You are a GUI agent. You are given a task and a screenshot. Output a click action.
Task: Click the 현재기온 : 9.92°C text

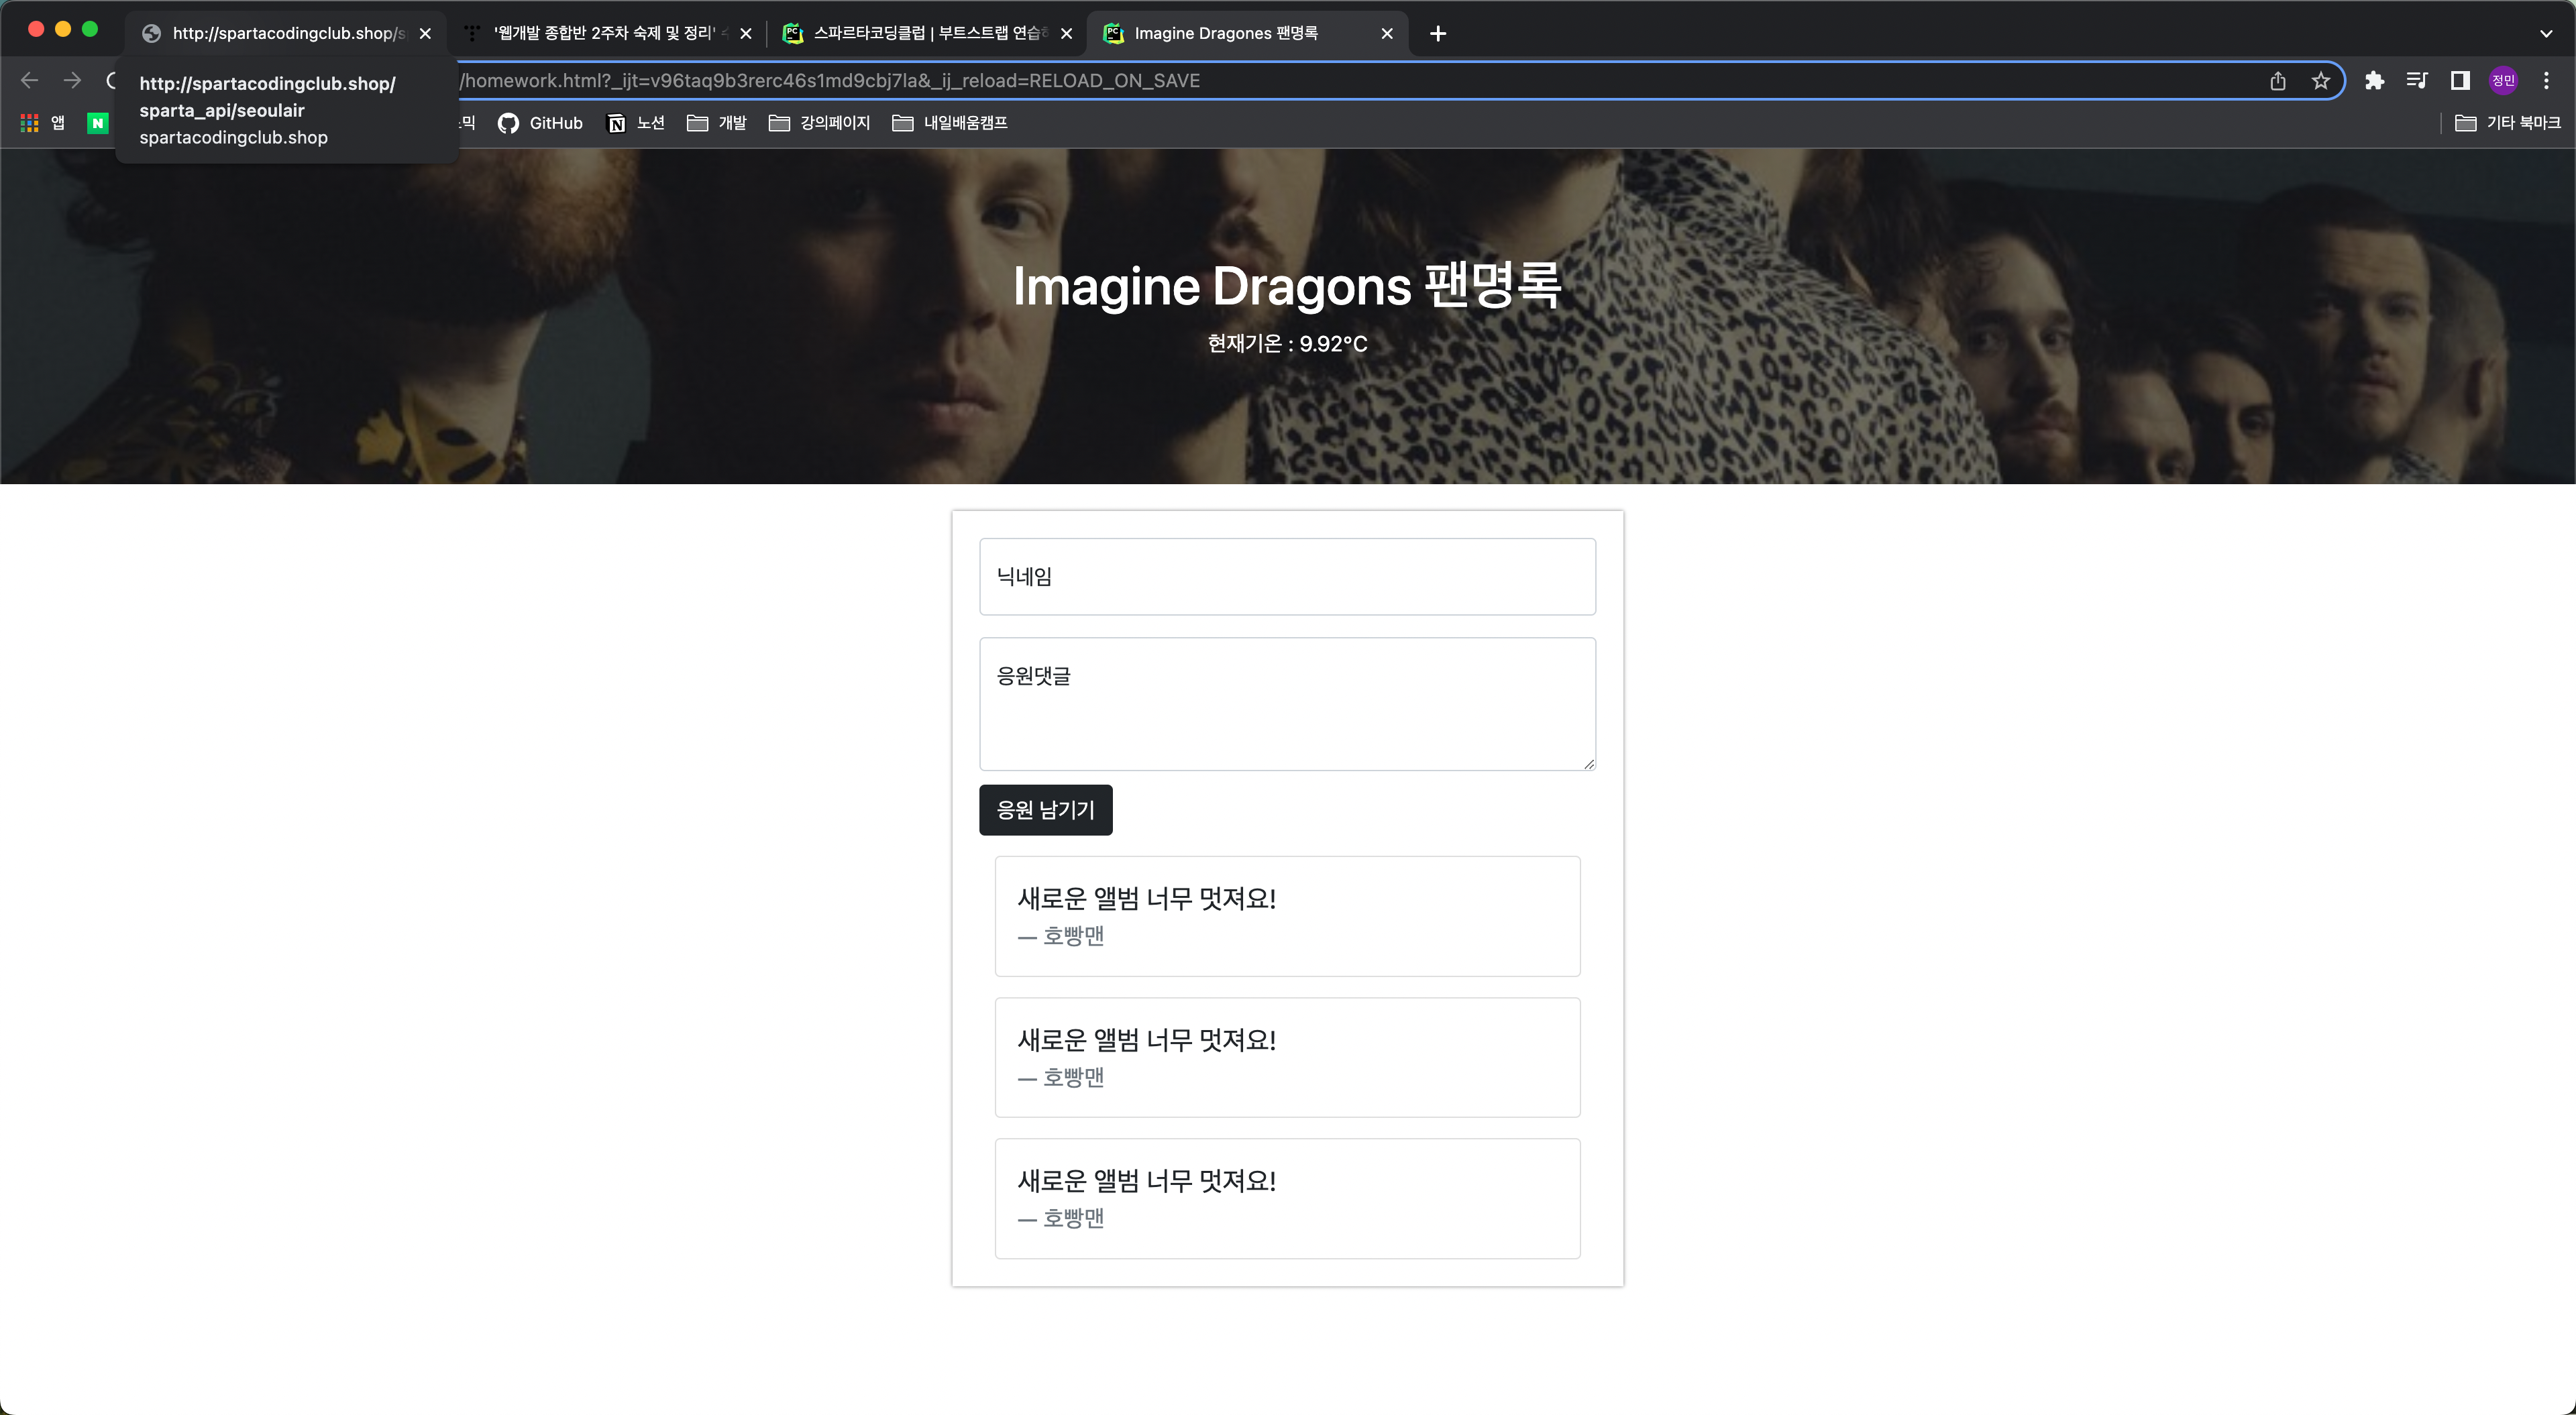click(1287, 344)
